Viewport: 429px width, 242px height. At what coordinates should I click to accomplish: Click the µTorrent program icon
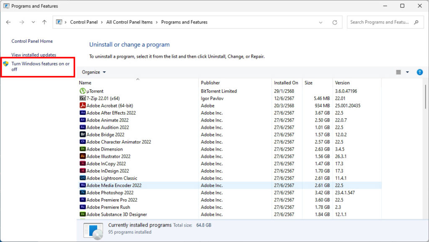(83, 91)
